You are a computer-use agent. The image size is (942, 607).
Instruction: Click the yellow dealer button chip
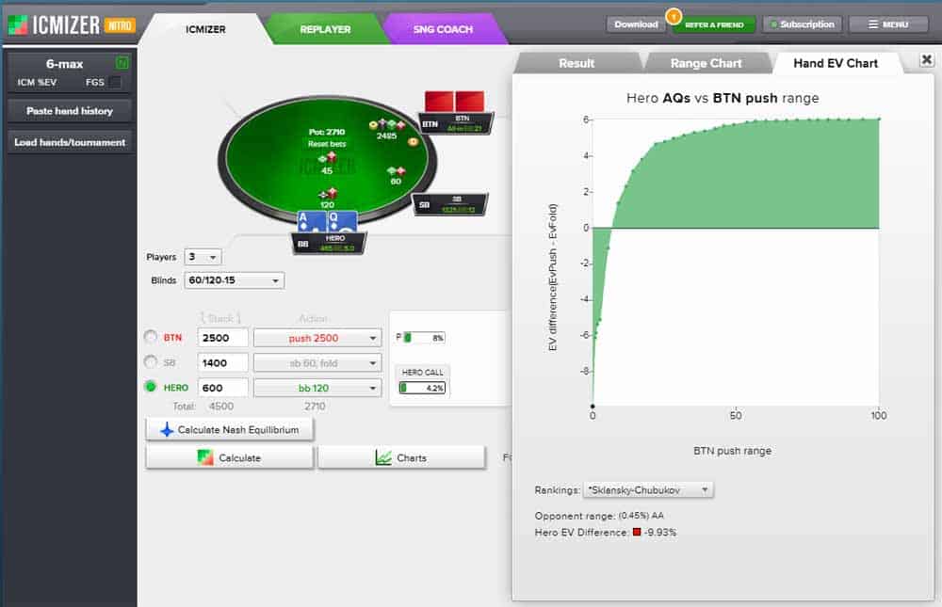(413, 142)
